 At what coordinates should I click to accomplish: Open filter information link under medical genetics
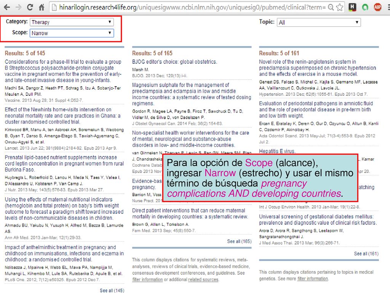pyautogui.click(x=313, y=279)
